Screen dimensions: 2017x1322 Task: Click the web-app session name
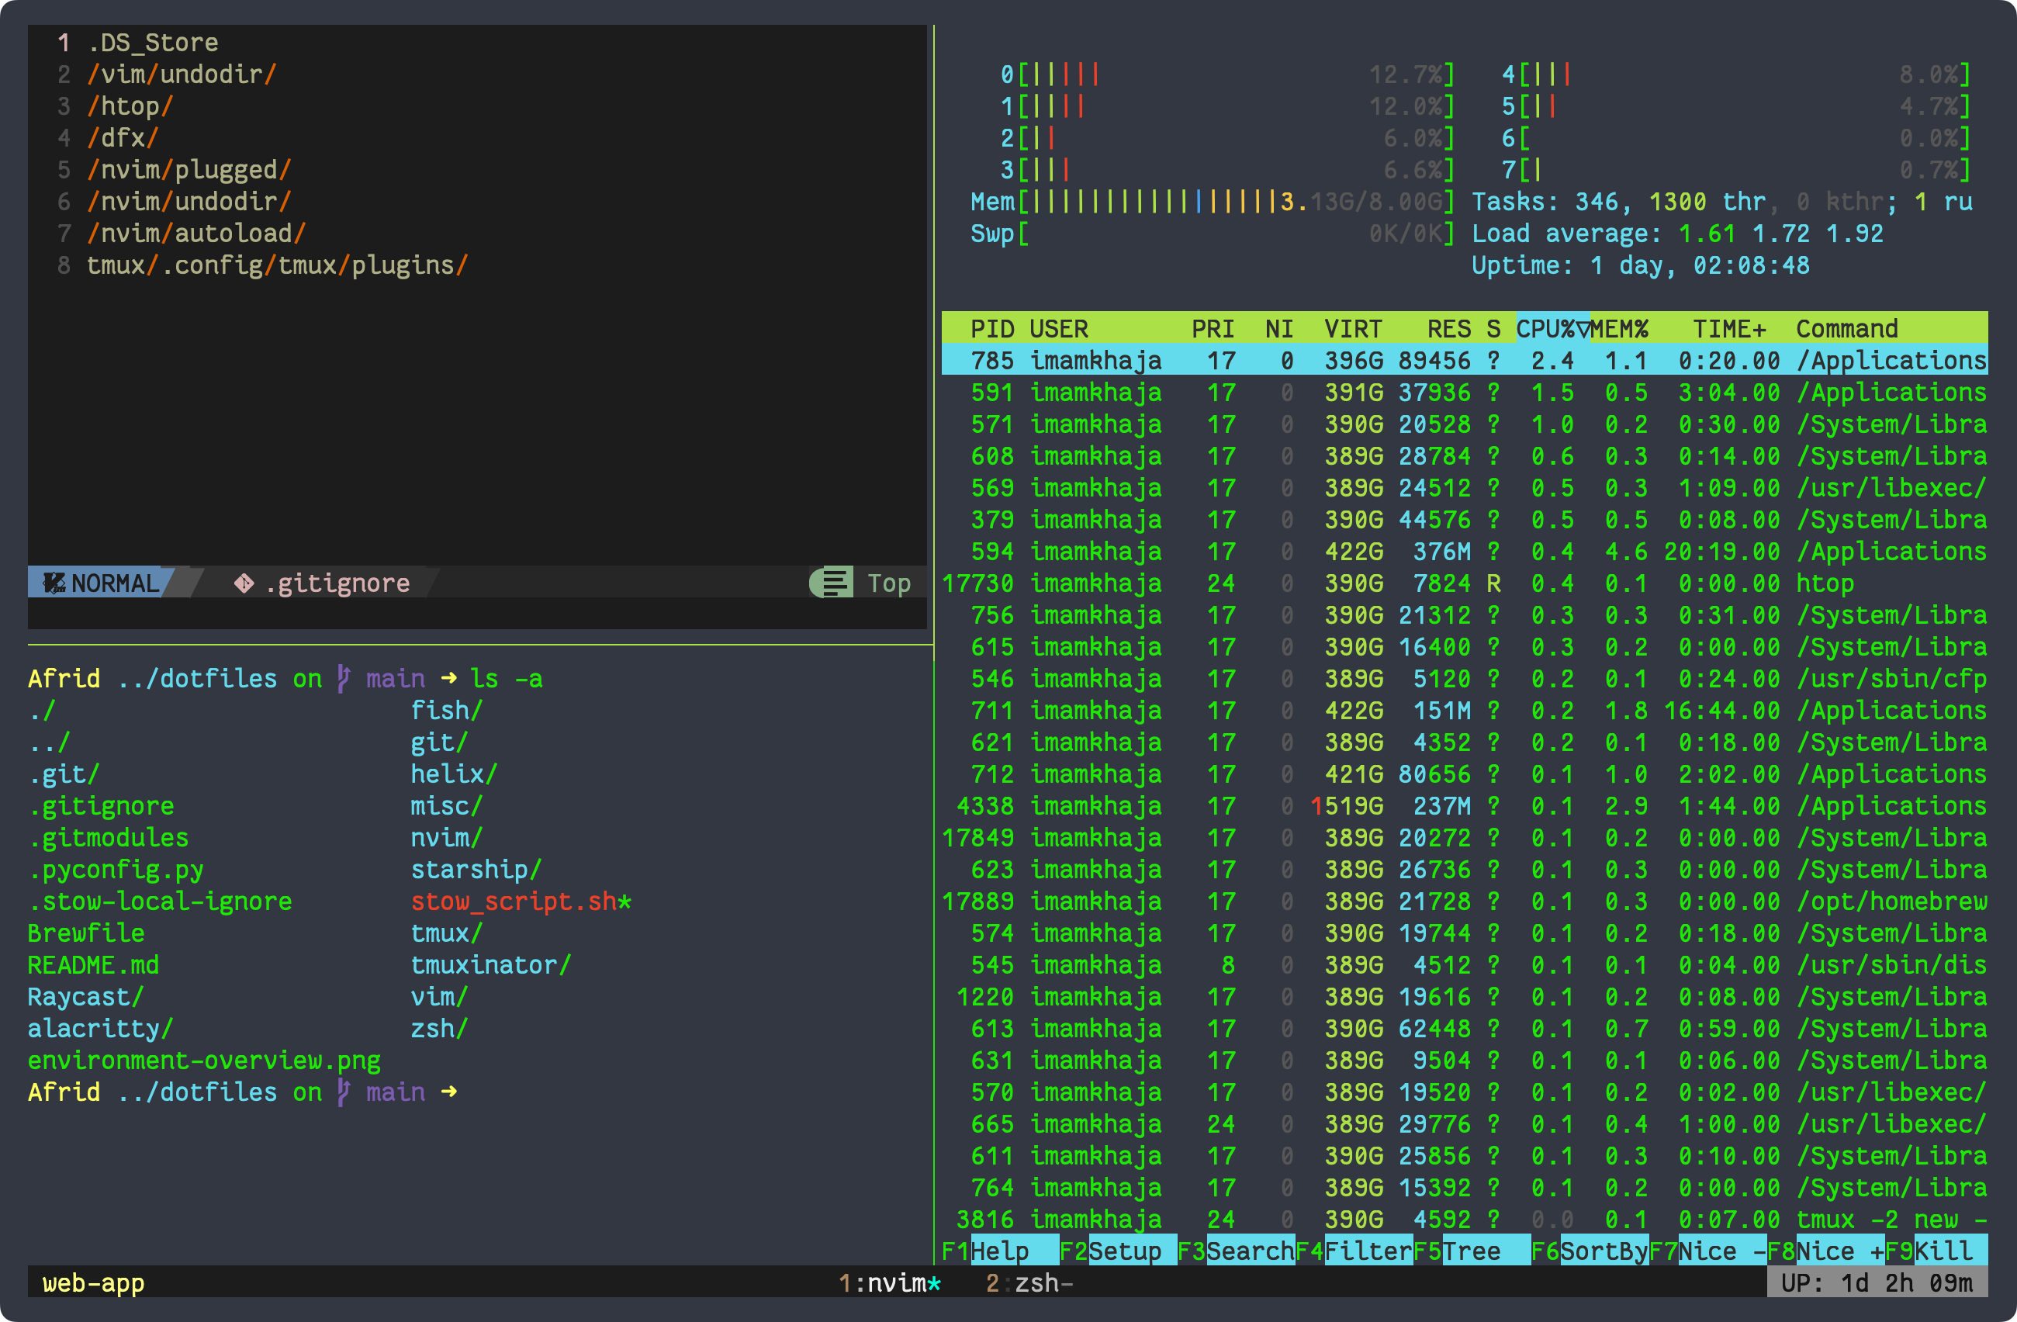click(x=93, y=1284)
